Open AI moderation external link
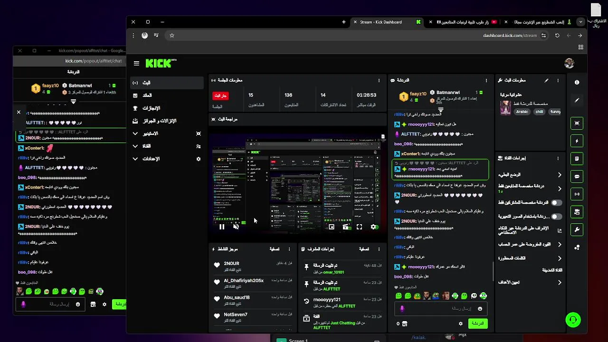The image size is (608, 342). [x=560, y=230]
